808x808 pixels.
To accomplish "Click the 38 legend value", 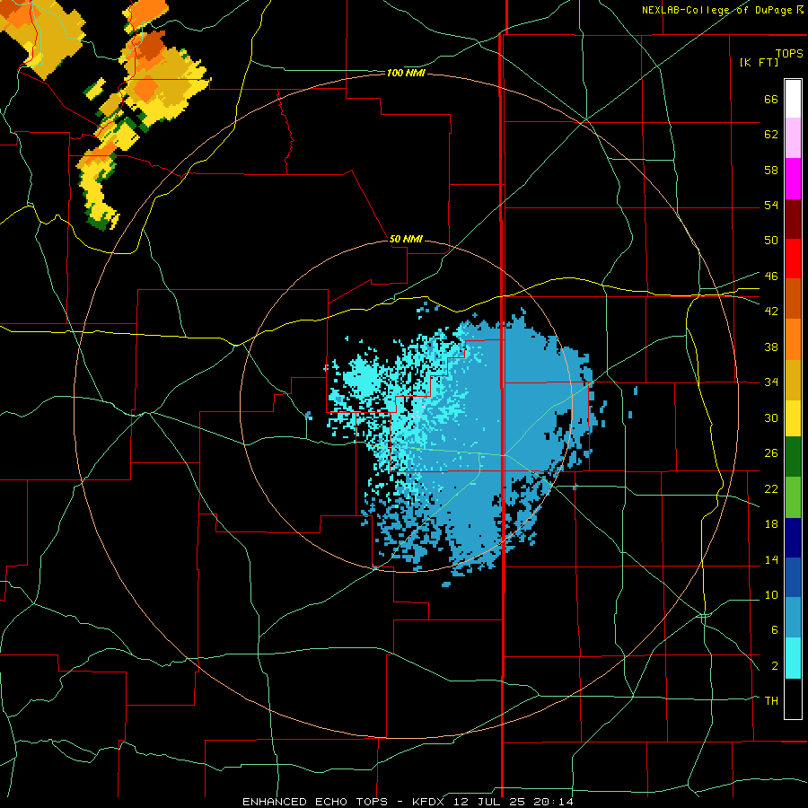I will [771, 347].
